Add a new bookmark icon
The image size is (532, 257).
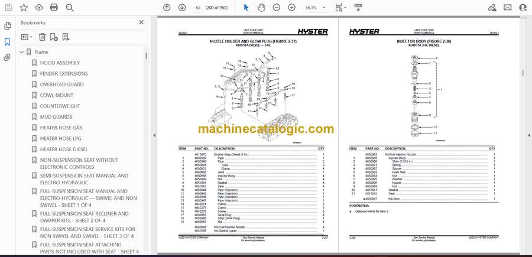(54, 37)
